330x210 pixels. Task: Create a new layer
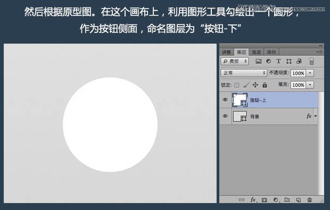(x=299, y=200)
